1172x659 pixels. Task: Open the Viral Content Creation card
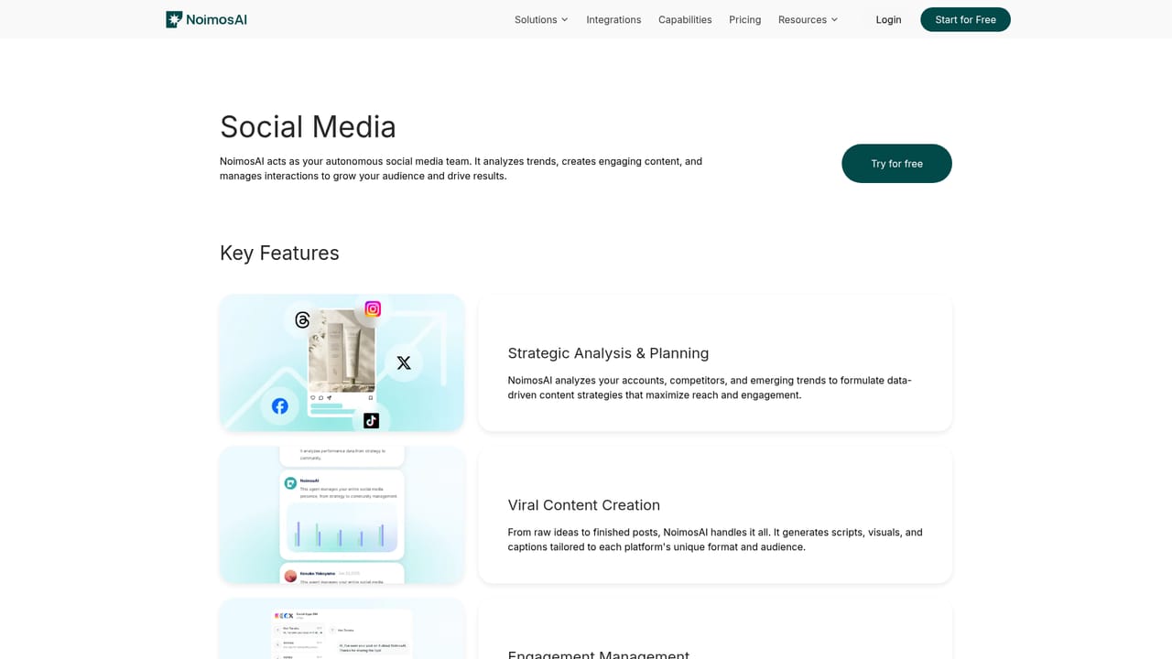[x=715, y=514]
